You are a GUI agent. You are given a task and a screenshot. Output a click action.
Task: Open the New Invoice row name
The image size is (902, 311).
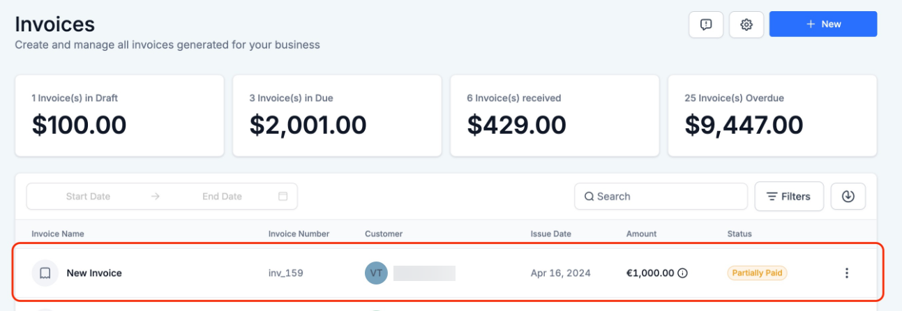click(x=94, y=273)
